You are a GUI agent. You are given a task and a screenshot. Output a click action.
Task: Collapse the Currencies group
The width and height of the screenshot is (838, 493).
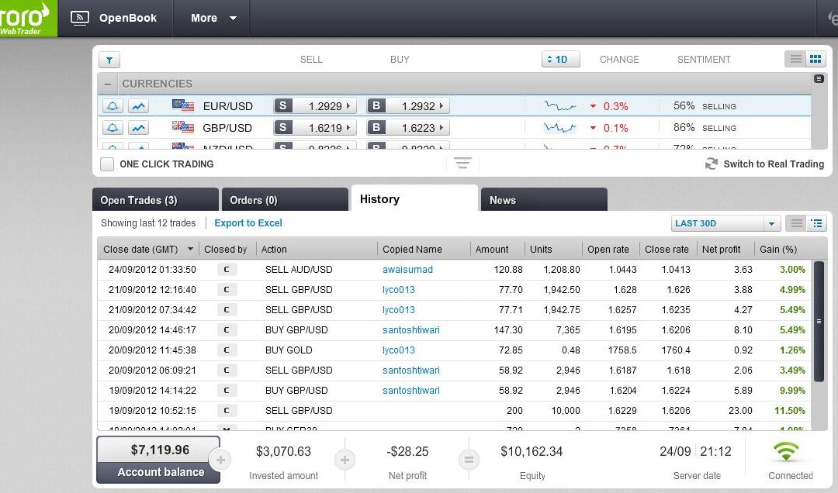tap(108, 84)
